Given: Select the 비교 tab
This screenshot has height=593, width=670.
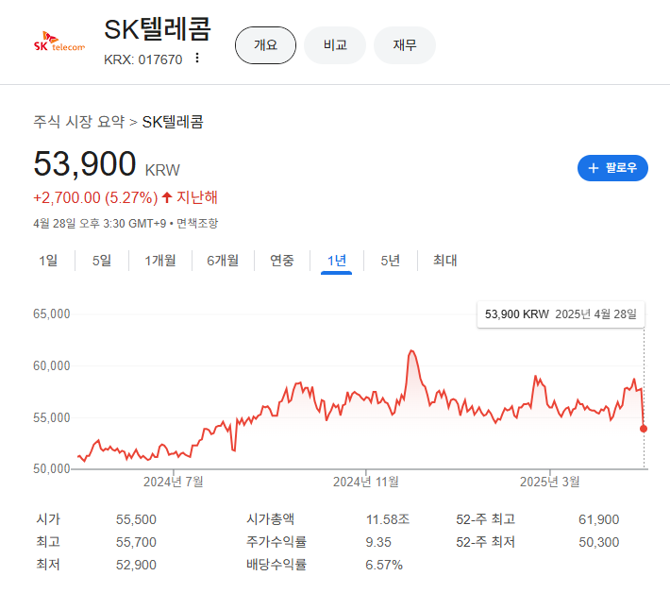Looking at the screenshot, I should (x=335, y=45).
